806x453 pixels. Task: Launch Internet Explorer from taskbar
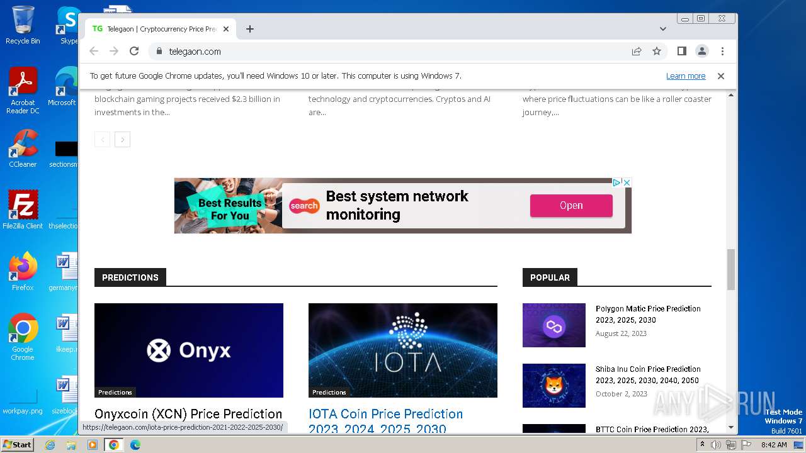[50, 445]
